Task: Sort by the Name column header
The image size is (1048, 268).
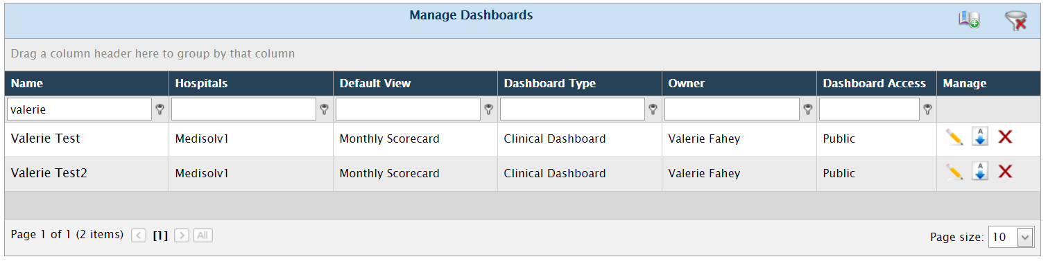Action: [27, 83]
